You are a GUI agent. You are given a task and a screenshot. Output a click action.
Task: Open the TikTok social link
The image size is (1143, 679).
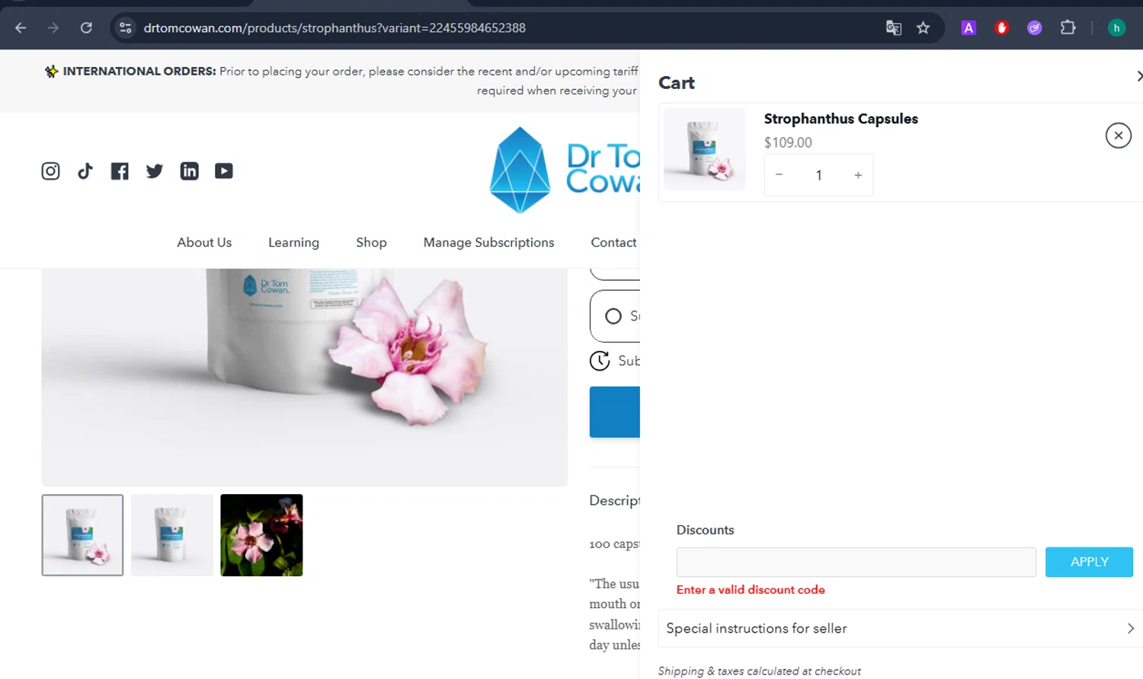point(85,171)
